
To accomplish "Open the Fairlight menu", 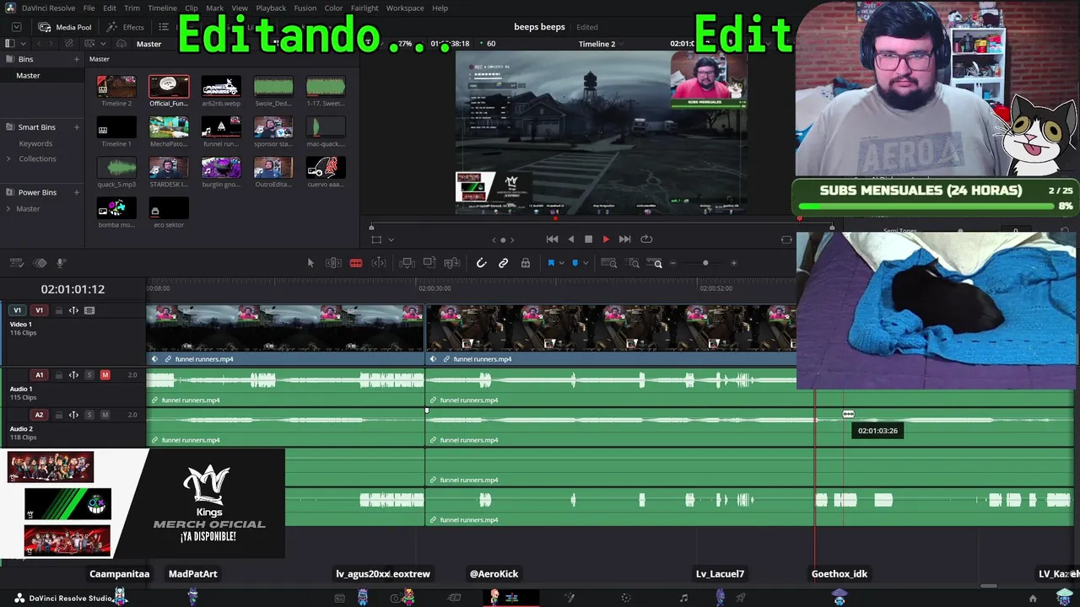I will [364, 8].
